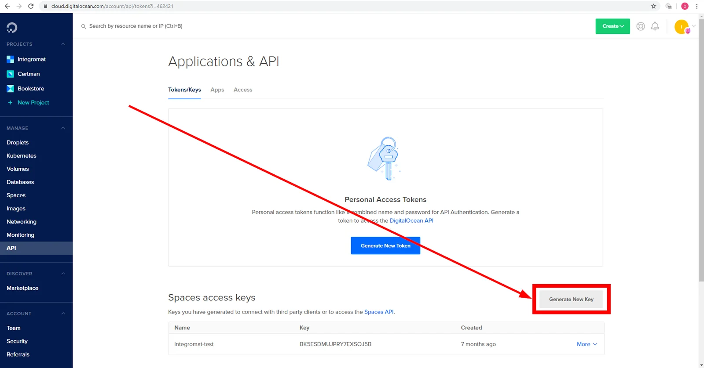Image resolution: width=704 pixels, height=368 pixels.
Task: Click the page vertical scrollbar
Action: click(x=701, y=150)
